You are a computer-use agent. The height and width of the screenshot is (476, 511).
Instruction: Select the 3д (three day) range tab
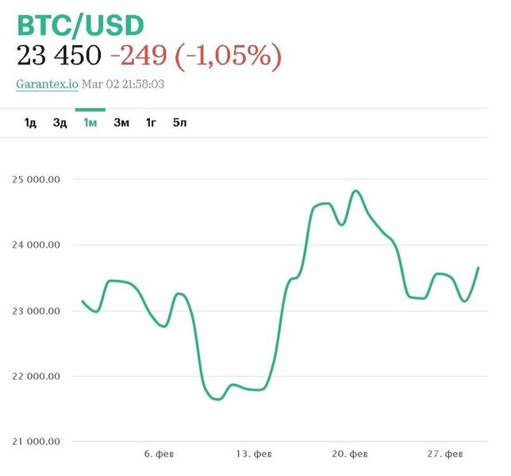click(x=60, y=122)
